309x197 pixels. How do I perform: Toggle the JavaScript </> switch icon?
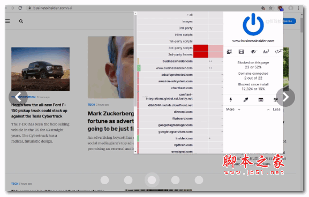[x=278, y=52]
